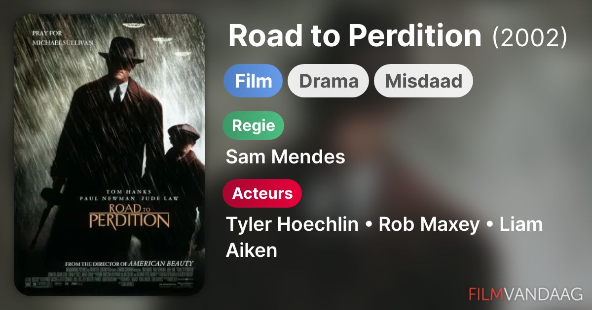Choose the Misdaad genre tag

click(423, 81)
